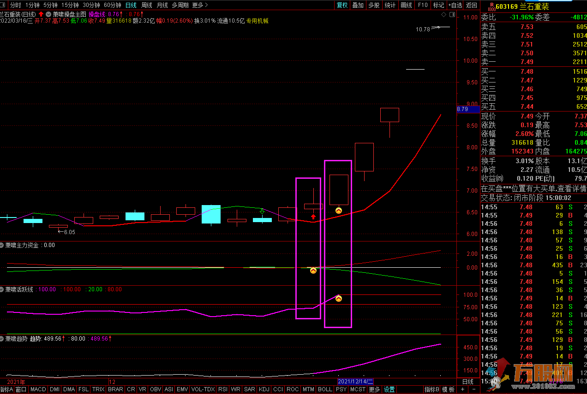This screenshot has height=394, width=587.
Task: Click the small window icon beside the diamond
Action: [x=452, y=15]
